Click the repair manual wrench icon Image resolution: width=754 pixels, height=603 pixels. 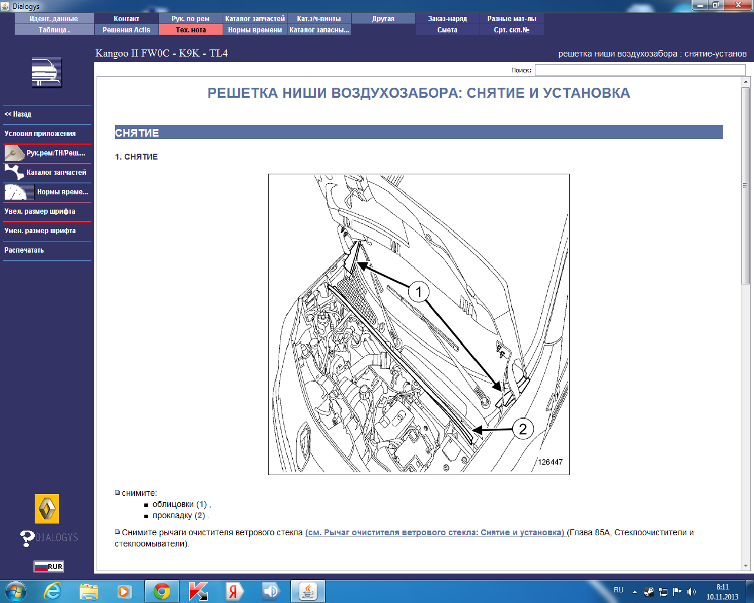14,153
